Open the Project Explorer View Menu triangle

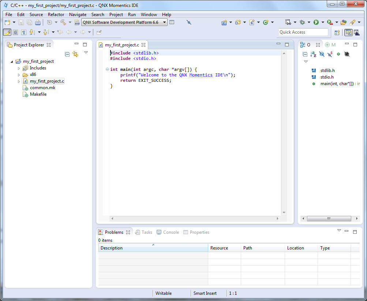click(x=86, y=53)
